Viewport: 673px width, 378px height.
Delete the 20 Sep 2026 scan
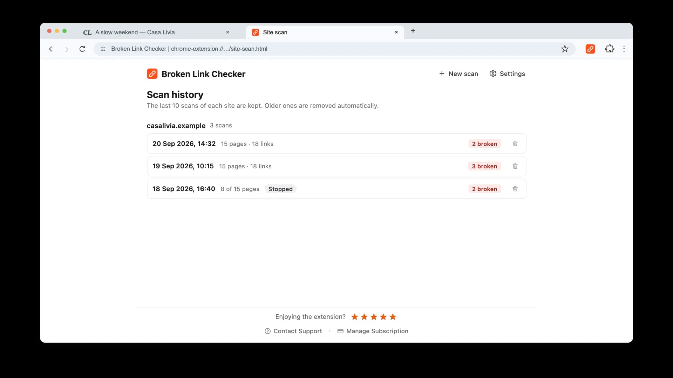(515, 143)
